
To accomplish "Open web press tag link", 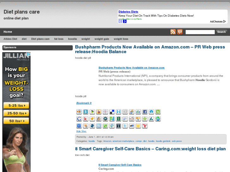I will click(x=177, y=141).
